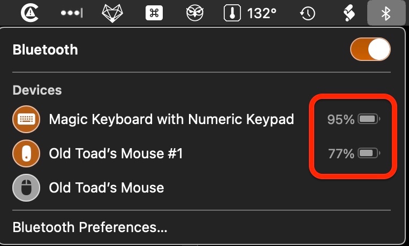409x246 pixels.
Task: Click the orange keyboard device icon
Action: click(25, 119)
